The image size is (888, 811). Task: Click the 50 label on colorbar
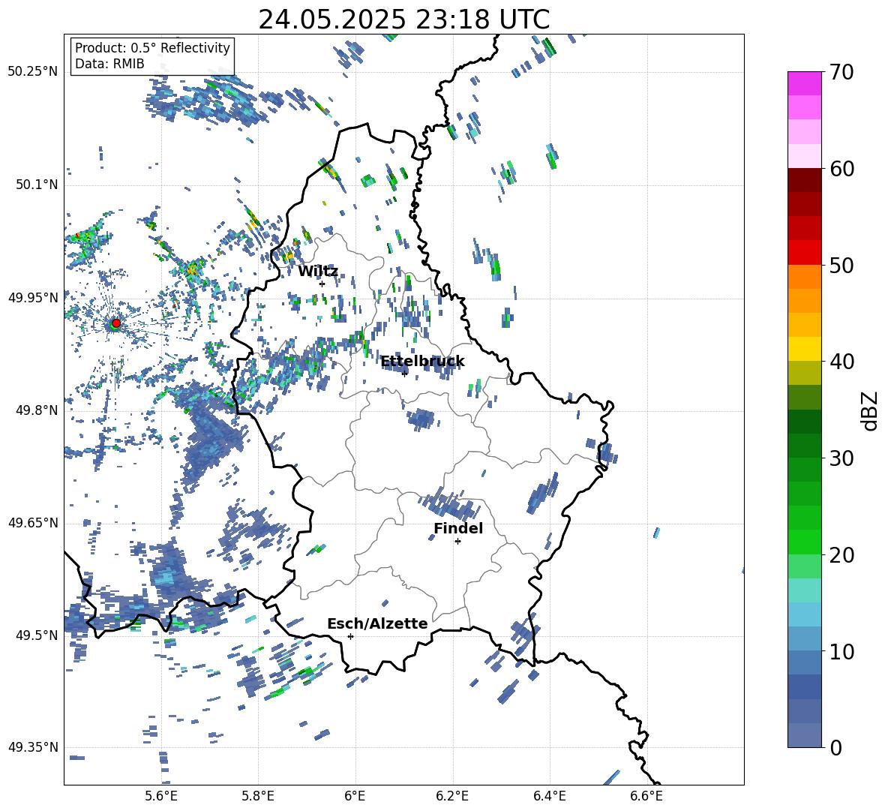(841, 265)
